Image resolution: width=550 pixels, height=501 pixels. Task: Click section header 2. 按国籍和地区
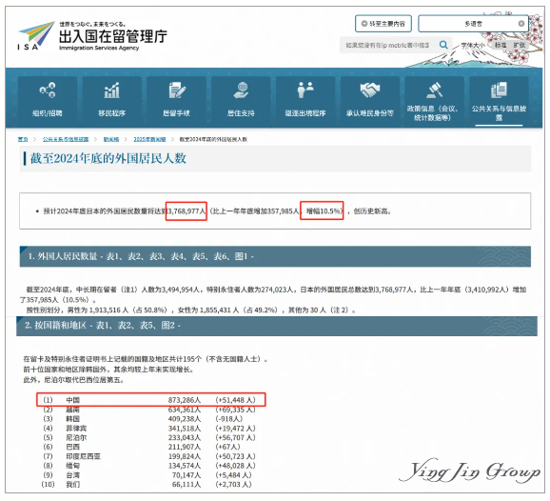tap(277, 326)
